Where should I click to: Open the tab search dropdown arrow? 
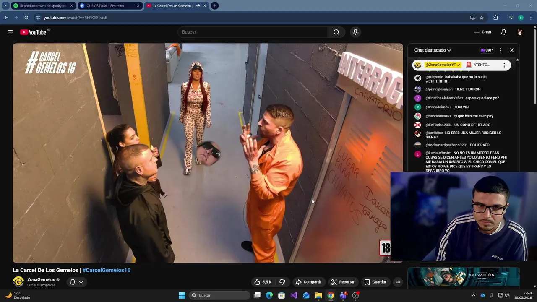tap(5, 6)
